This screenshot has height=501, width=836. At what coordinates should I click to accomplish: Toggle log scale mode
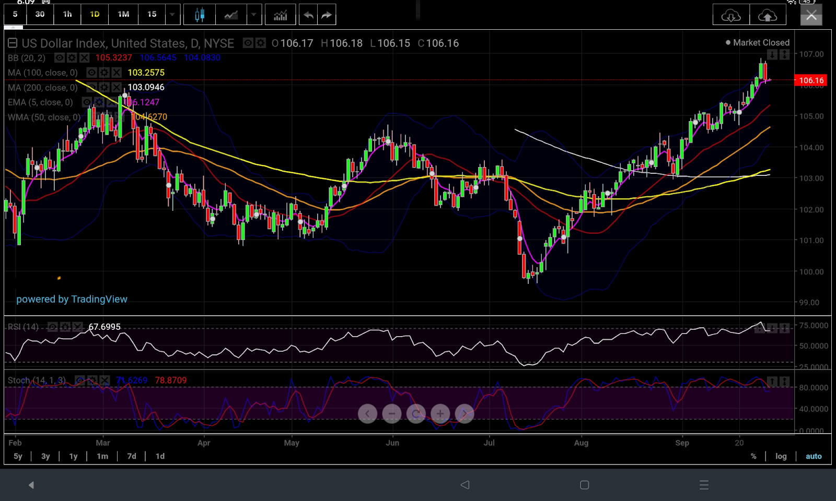[x=781, y=456]
